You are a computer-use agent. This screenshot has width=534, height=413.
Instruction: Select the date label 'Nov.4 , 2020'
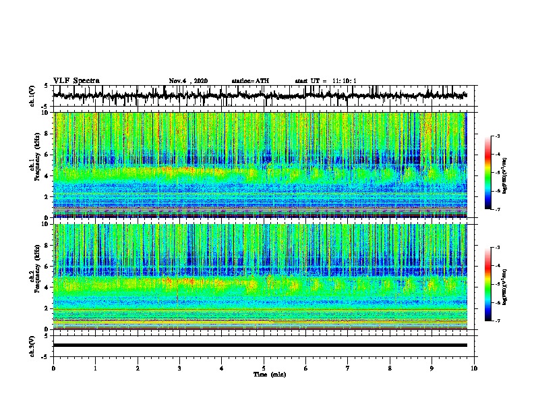(x=188, y=81)
